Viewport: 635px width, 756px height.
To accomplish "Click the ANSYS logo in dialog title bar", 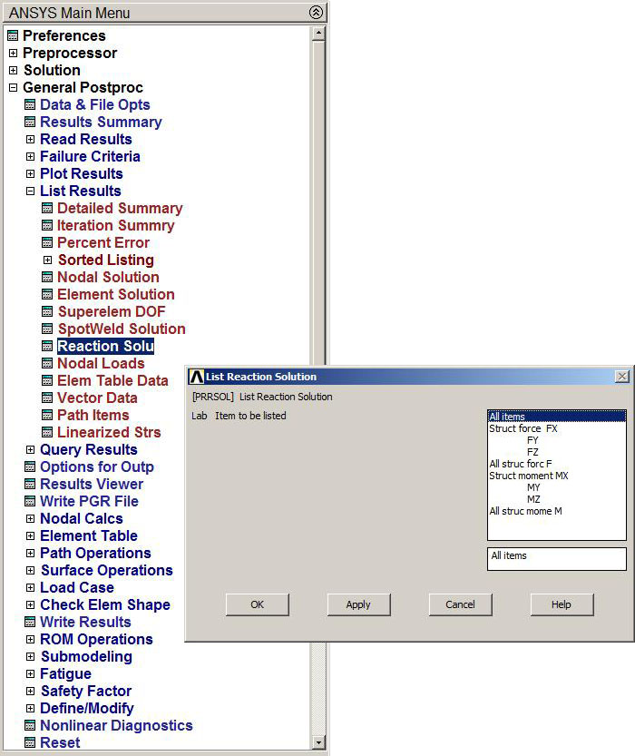I will (197, 377).
